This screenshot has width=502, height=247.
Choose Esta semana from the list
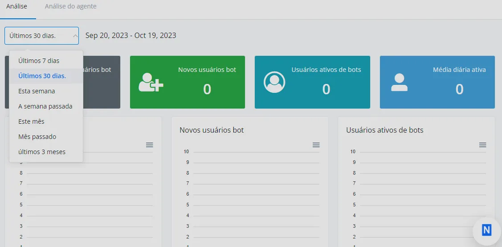point(46,91)
